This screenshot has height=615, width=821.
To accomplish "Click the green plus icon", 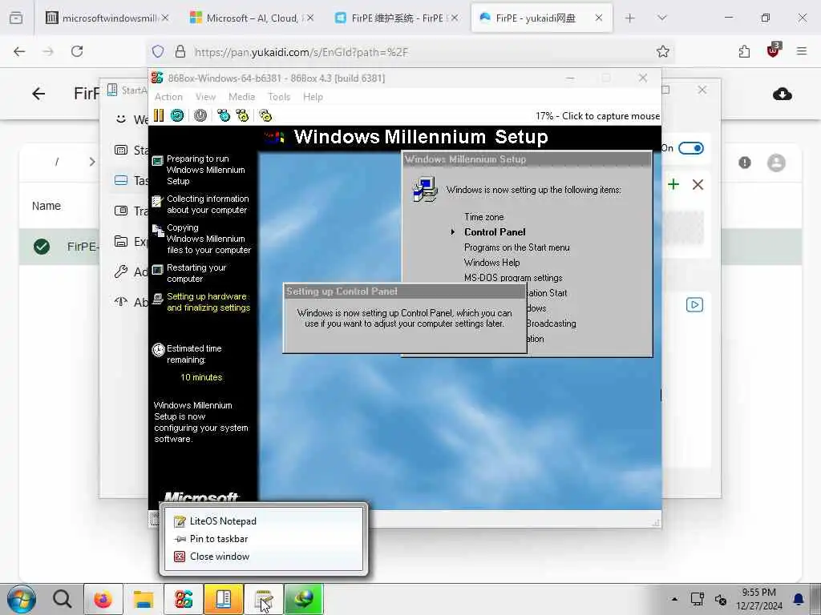I will coord(673,184).
